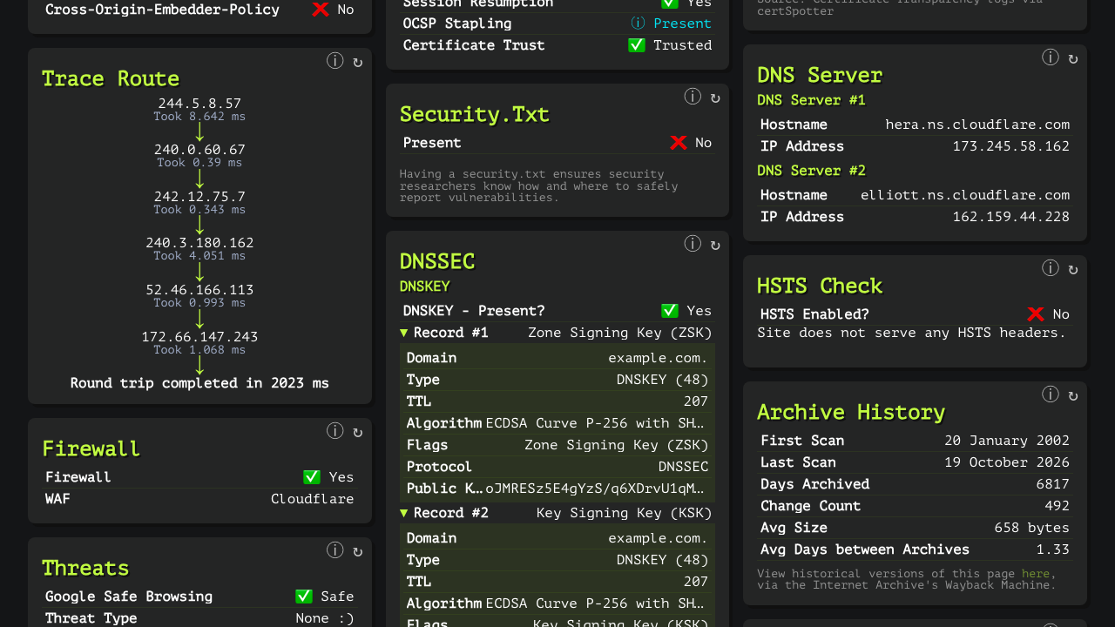
Task: Click IP address 162.159.44.228
Action: (1010, 217)
